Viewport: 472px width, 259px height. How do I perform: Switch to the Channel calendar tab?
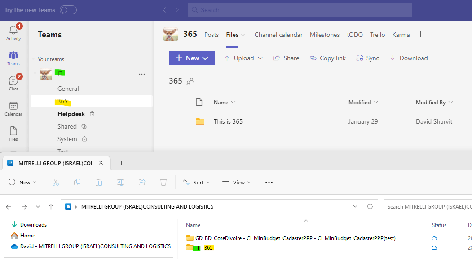[x=278, y=35]
